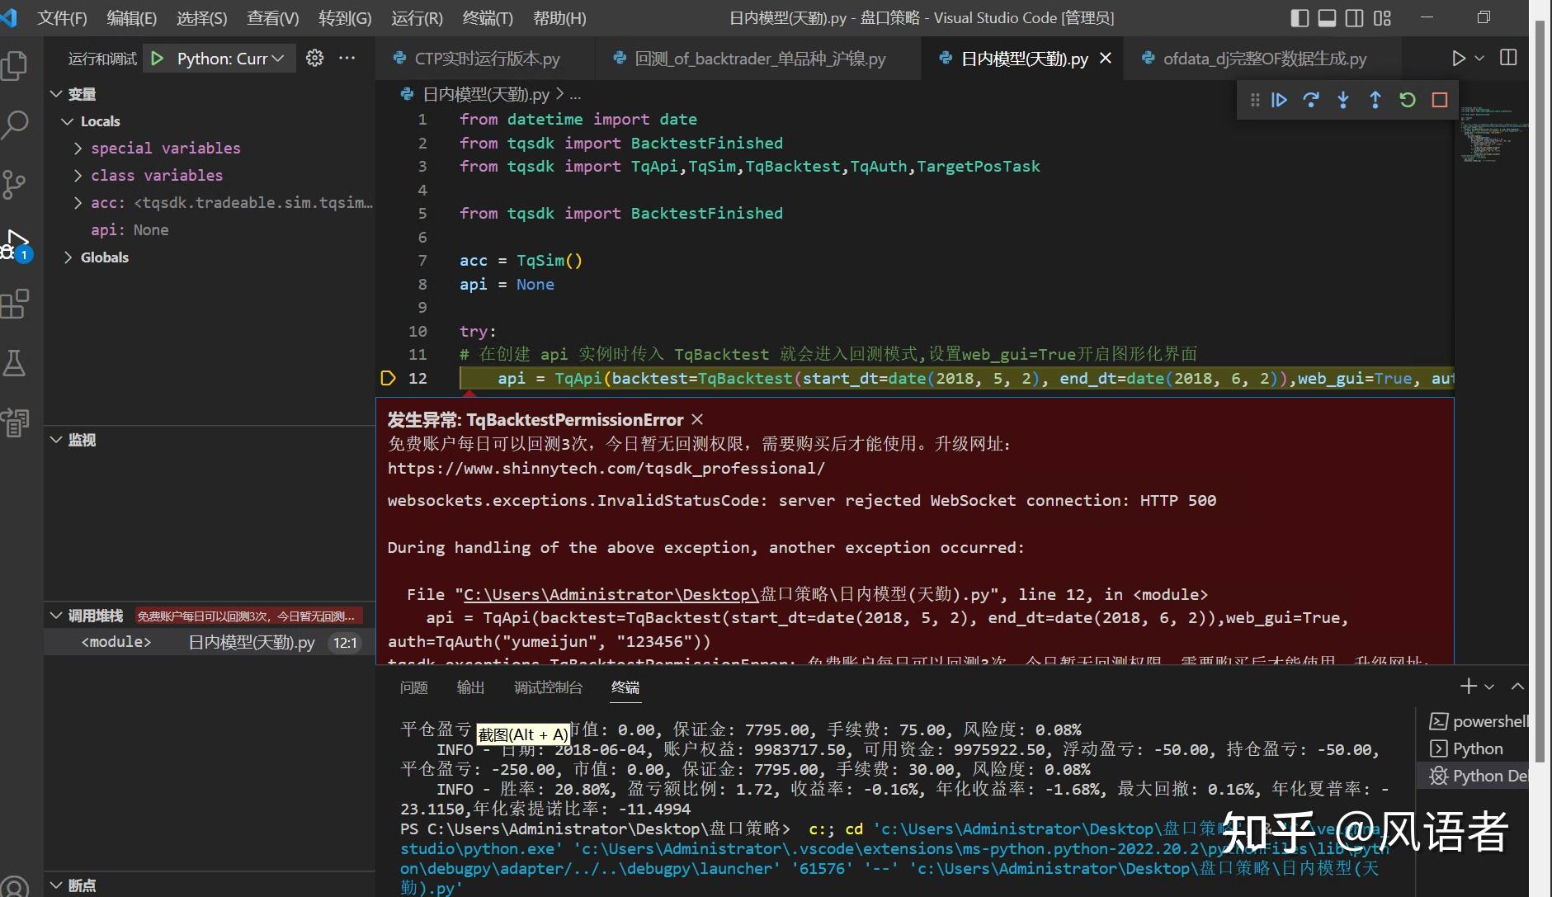The width and height of the screenshot is (1552, 897).
Task: Toggle the bottom panel layout icon
Action: coord(1327,17)
